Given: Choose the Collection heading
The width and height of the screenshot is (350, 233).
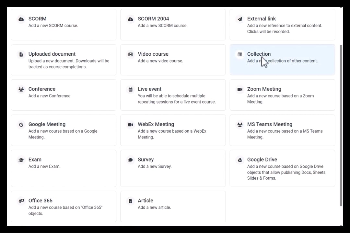Looking at the screenshot, I should (259, 54).
